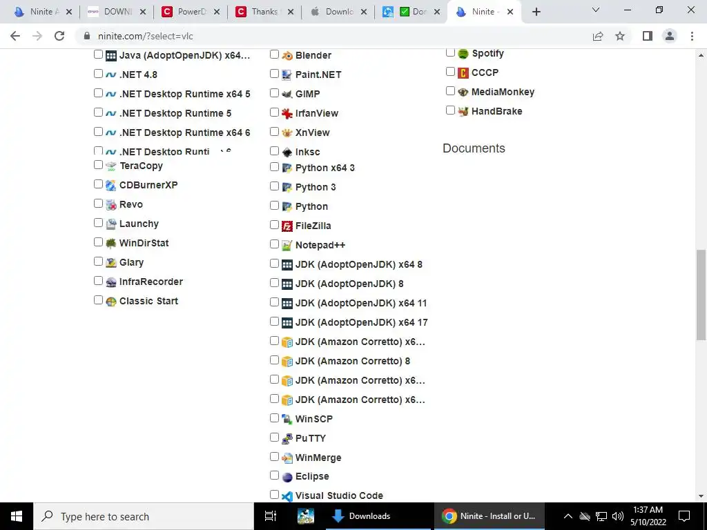Screen dimensions: 707x530
Task: Enable the Visual Studio Code checkbox
Action: click(x=274, y=494)
